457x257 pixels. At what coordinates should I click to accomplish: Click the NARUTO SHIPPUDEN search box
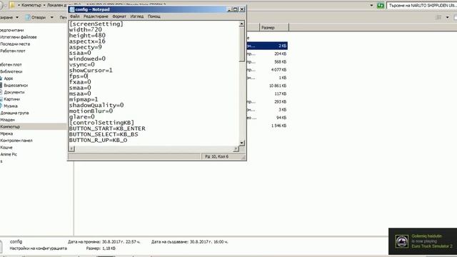[x=421, y=5]
